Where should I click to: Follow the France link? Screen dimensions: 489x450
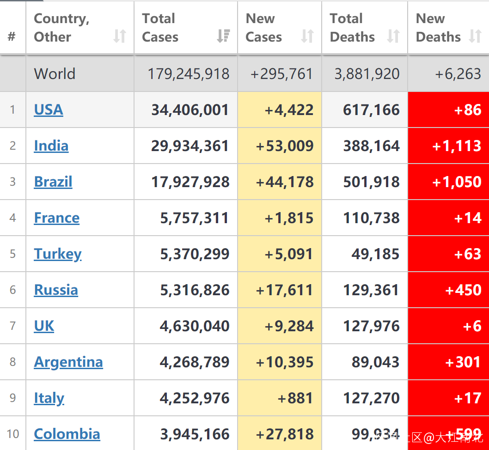point(57,218)
